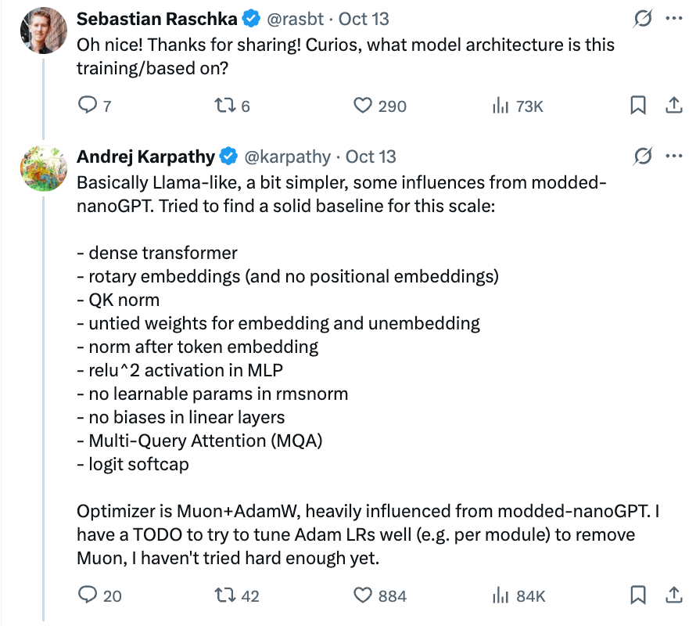Like Andrej Karpathy's tweet

tap(362, 595)
